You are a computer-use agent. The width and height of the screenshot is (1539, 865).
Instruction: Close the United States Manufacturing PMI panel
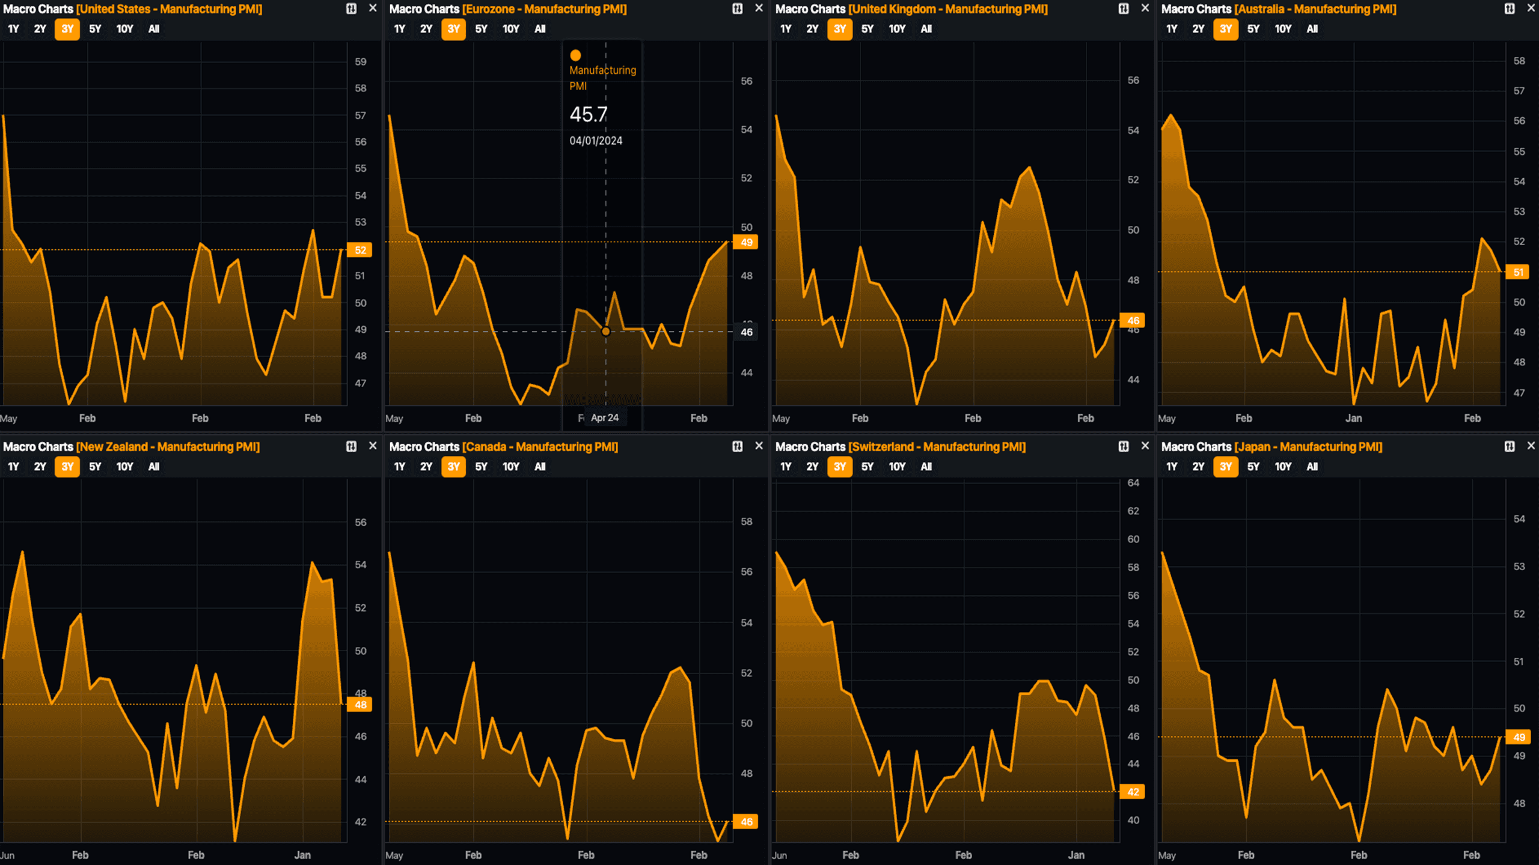[373, 8]
